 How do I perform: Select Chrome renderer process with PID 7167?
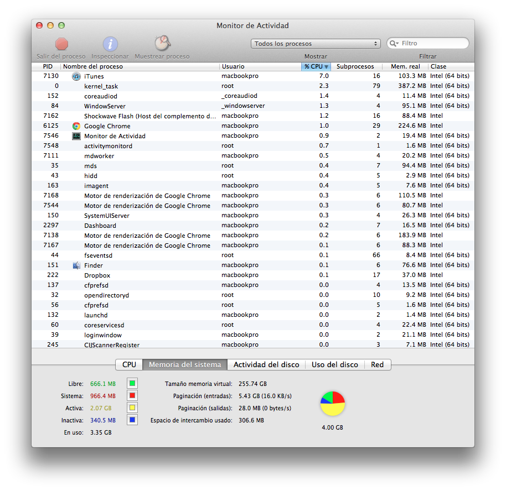tap(253, 245)
